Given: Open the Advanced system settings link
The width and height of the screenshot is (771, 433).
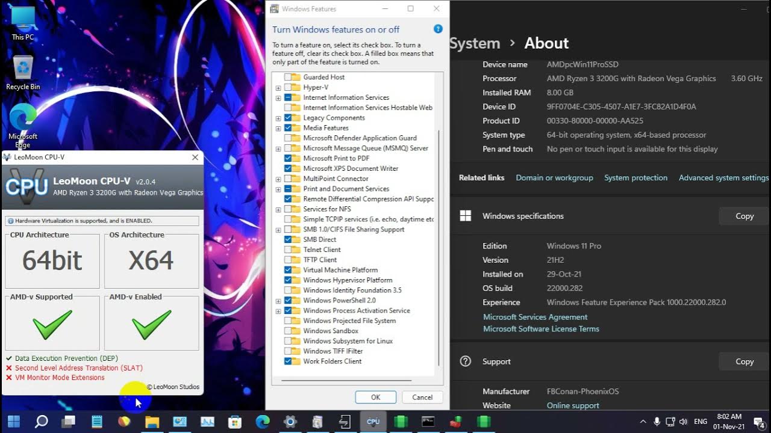Looking at the screenshot, I should [x=723, y=178].
